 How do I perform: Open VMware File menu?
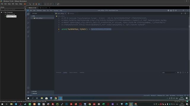2,4
